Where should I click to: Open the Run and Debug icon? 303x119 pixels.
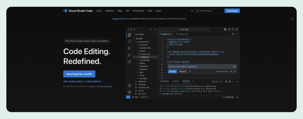click(129, 55)
